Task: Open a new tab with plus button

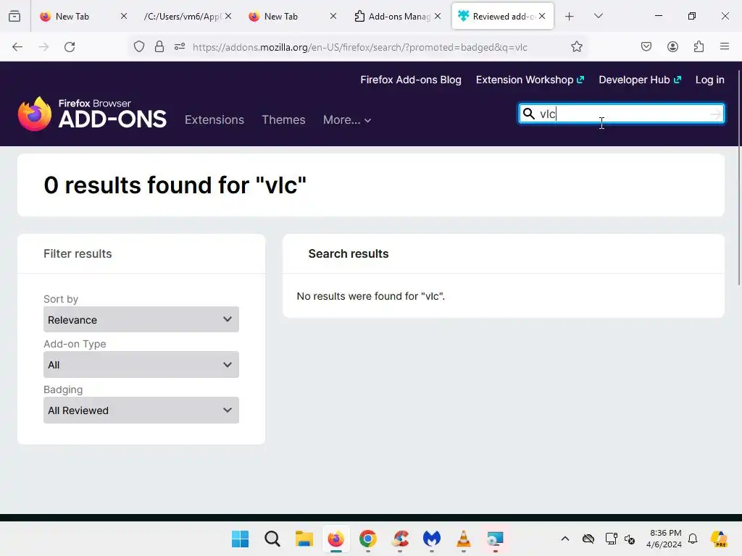Action: click(x=570, y=17)
